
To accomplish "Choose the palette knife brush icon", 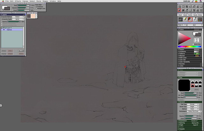I will [195, 19].
